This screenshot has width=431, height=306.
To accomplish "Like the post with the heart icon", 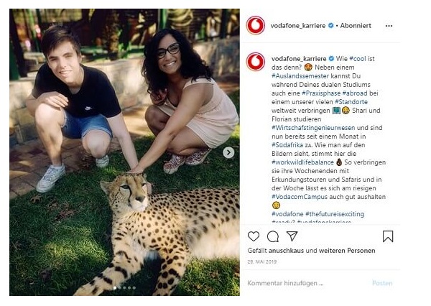I will click(254, 236).
